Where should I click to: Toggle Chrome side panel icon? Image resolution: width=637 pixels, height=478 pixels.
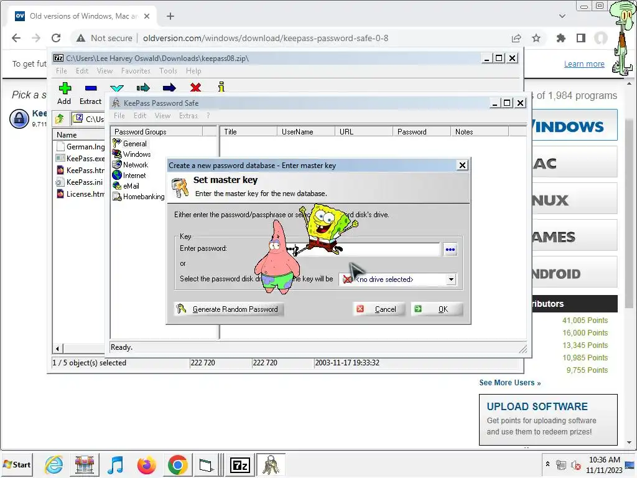pos(581,38)
